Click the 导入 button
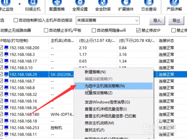The height and width of the screenshot is (139, 187). tap(157, 21)
